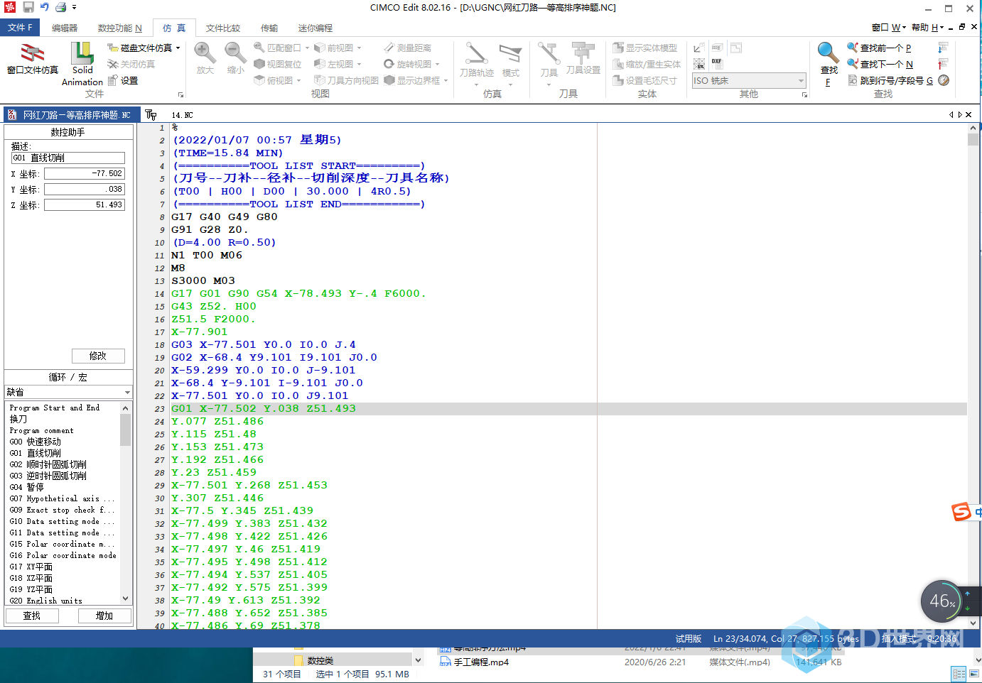This screenshot has width=982, height=683.
Task: Open the 帮助 H dropdown menu
Action: click(928, 27)
